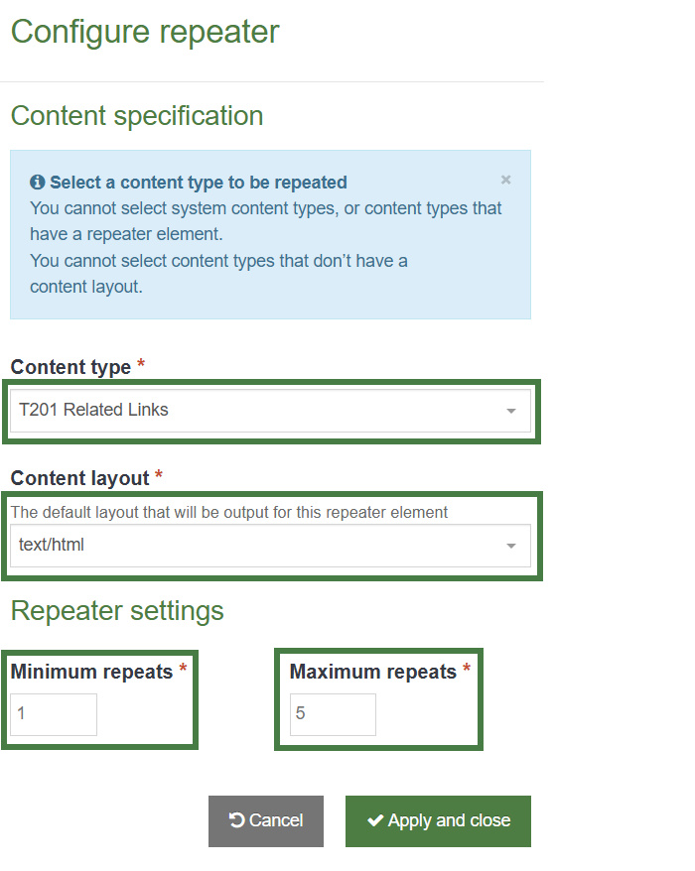Click the caret icon on Content type dropdown
The height and width of the screenshot is (871, 695).
pos(511,411)
